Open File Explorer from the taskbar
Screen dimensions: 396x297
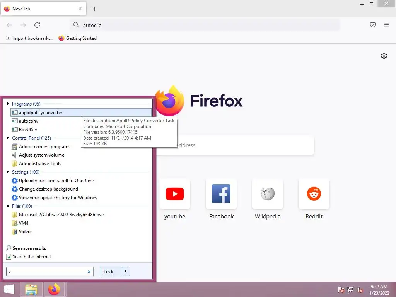tap(31, 289)
